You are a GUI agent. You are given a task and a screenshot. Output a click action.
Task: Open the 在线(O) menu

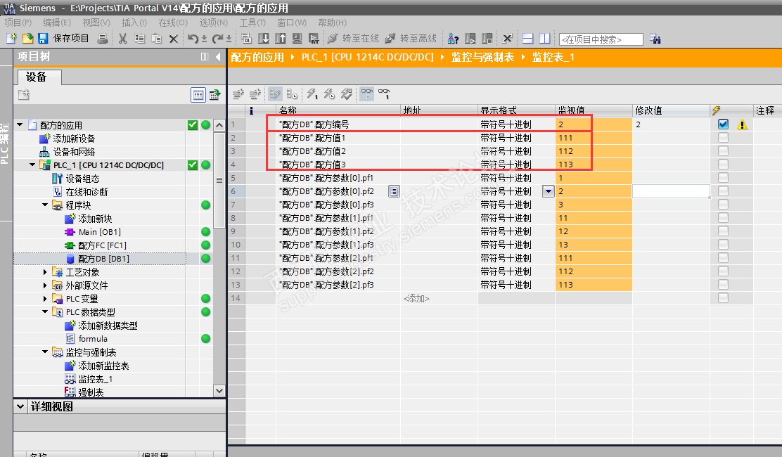173,22
